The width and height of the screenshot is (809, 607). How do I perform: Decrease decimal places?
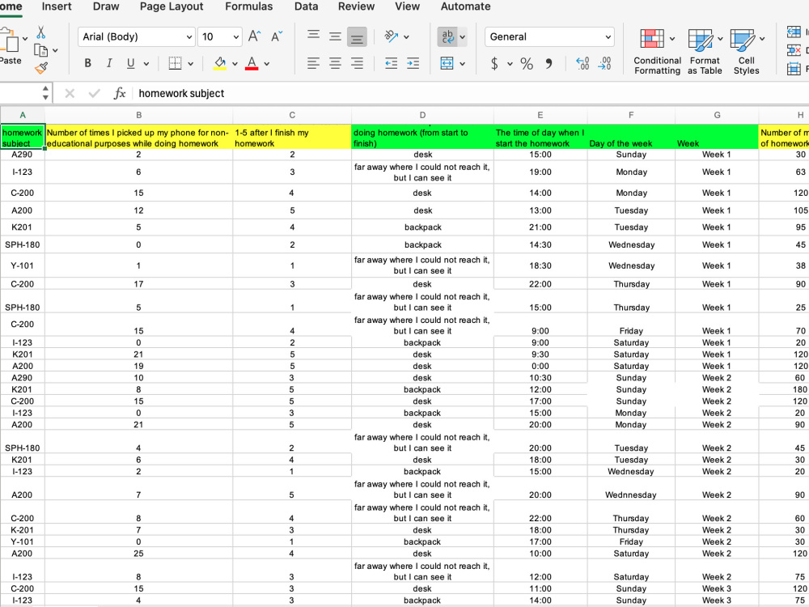coord(604,63)
